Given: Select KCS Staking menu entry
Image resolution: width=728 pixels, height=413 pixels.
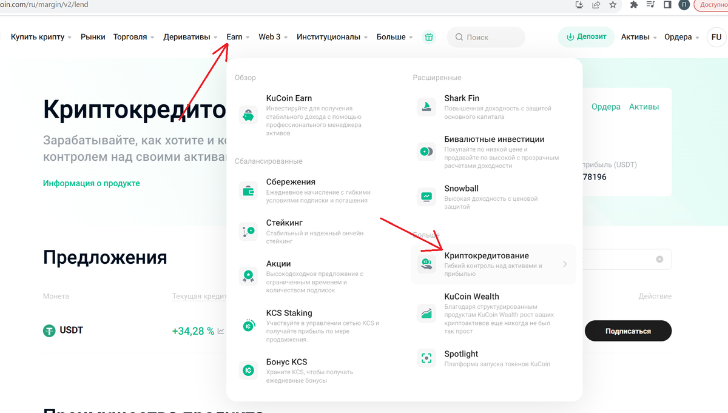Looking at the screenshot, I should tap(289, 313).
